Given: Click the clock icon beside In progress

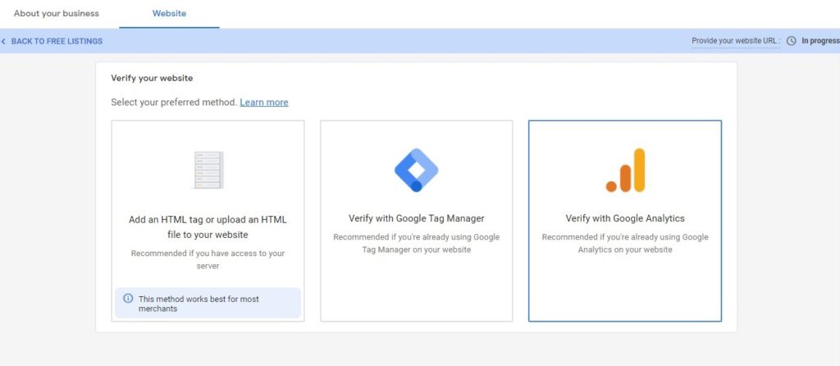Looking at the screenshot, I should [792, 41].
